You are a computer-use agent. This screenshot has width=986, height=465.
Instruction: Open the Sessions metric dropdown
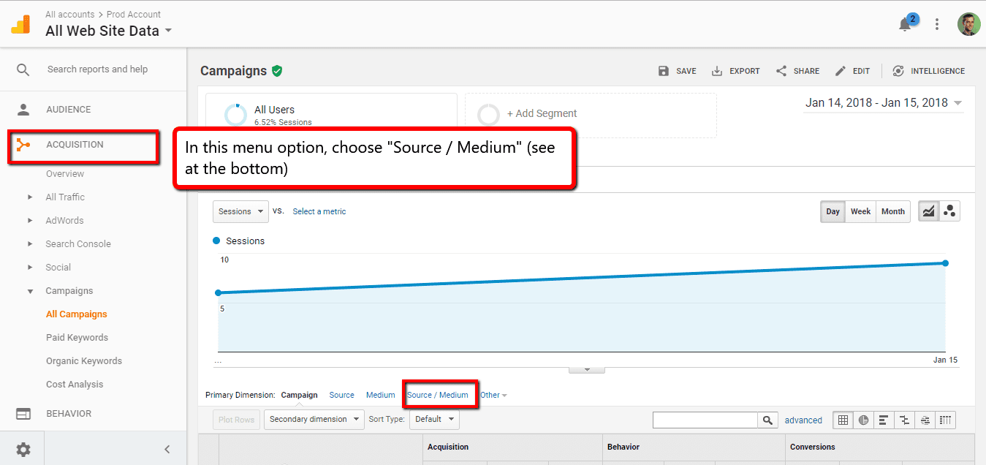click(x=240, y=211)
